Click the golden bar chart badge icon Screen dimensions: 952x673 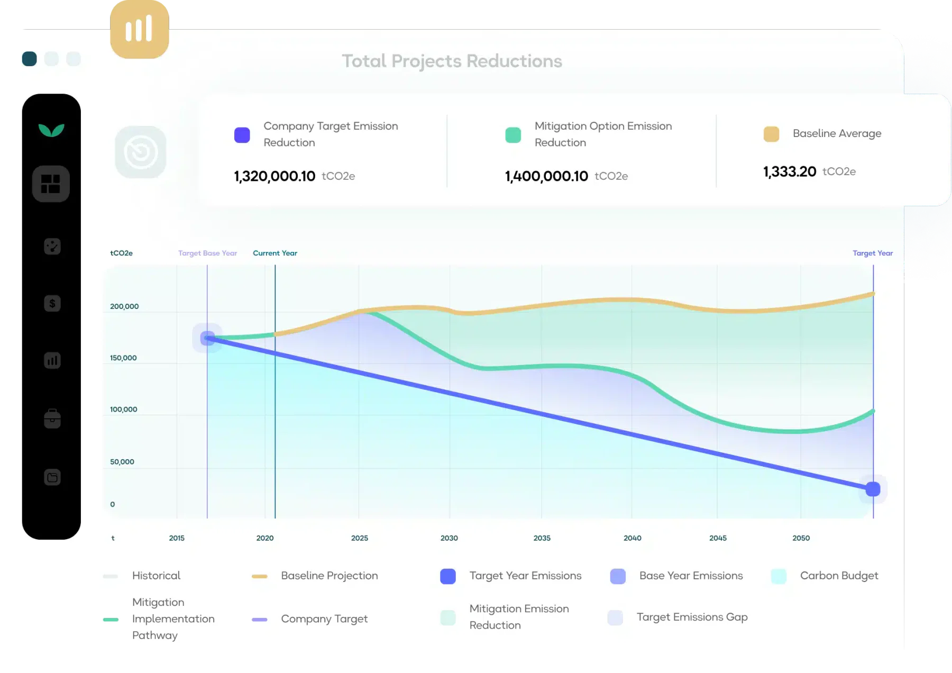tap(140, 29)
